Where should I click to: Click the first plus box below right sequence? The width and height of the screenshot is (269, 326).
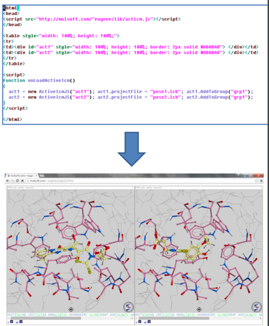coord(139,322)
